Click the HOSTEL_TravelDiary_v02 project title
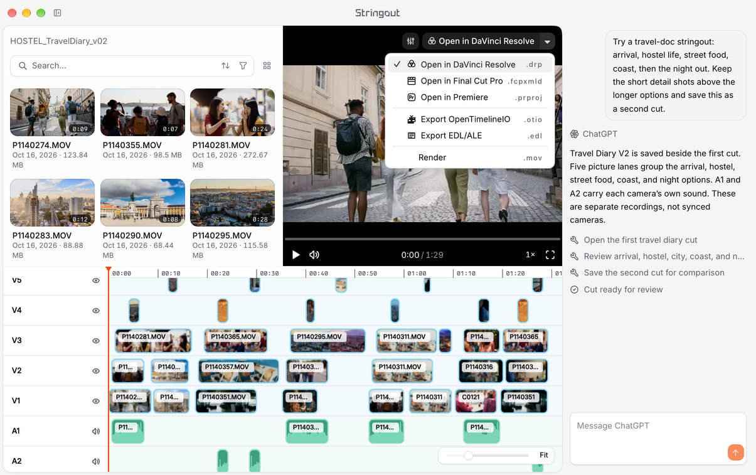This screenshot has width=756, height=475. click(x=59, y=41)
